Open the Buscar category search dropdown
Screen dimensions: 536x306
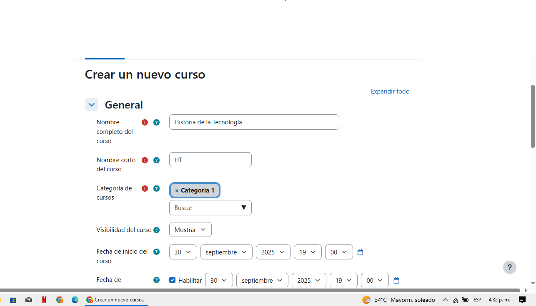pos(210,208)
